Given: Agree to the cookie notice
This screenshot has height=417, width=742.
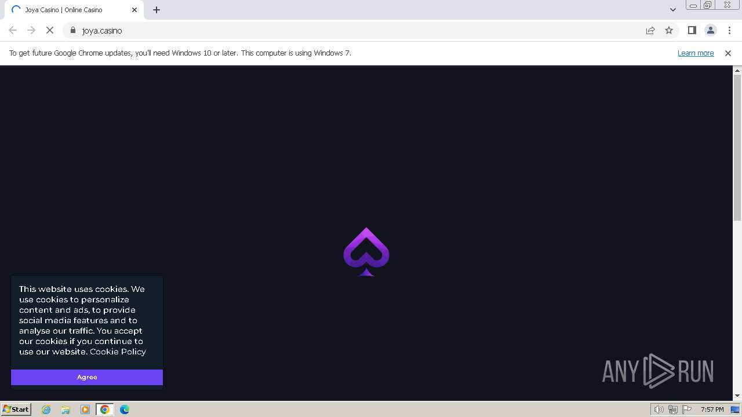Looking at the screenshot, I should pyautogui.click(x=87, y=377).
